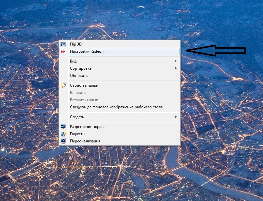Click the Персонализация icon

pyautogui.click(x=63, y=141)
